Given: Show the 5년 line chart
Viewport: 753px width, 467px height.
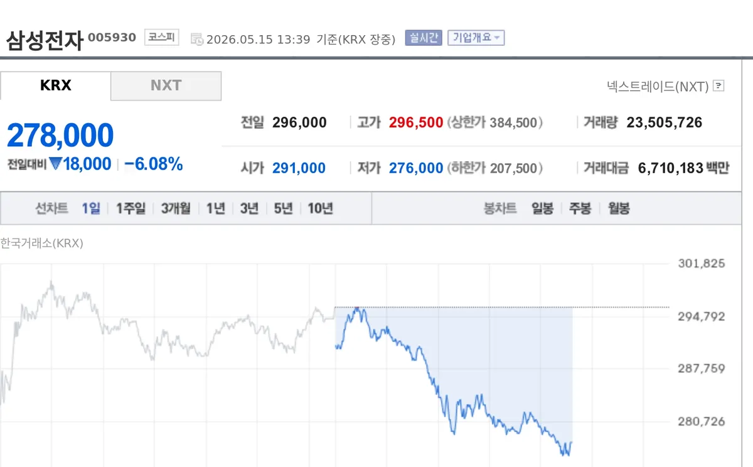Looking at the screenshot, I should (283, 208).
